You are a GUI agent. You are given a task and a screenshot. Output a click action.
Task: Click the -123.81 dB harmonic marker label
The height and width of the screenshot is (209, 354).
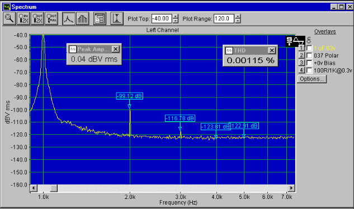(215, 127)
